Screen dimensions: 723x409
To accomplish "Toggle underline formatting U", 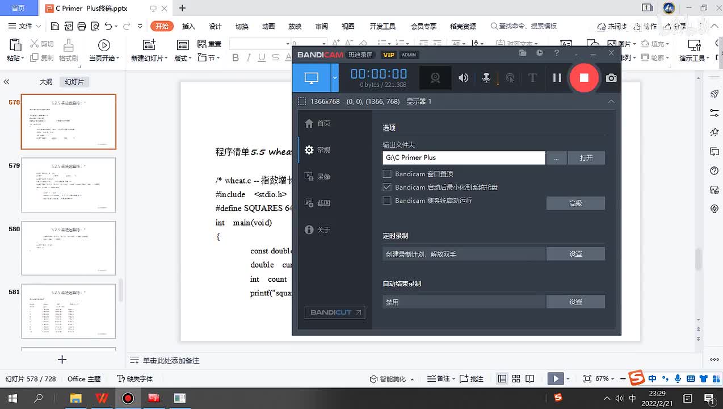I will pos(262,58).
